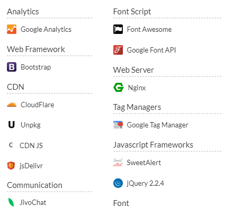Click the green JivoChat leaf icon
Viewport: 233px width, 215px height.
point(11,202)
